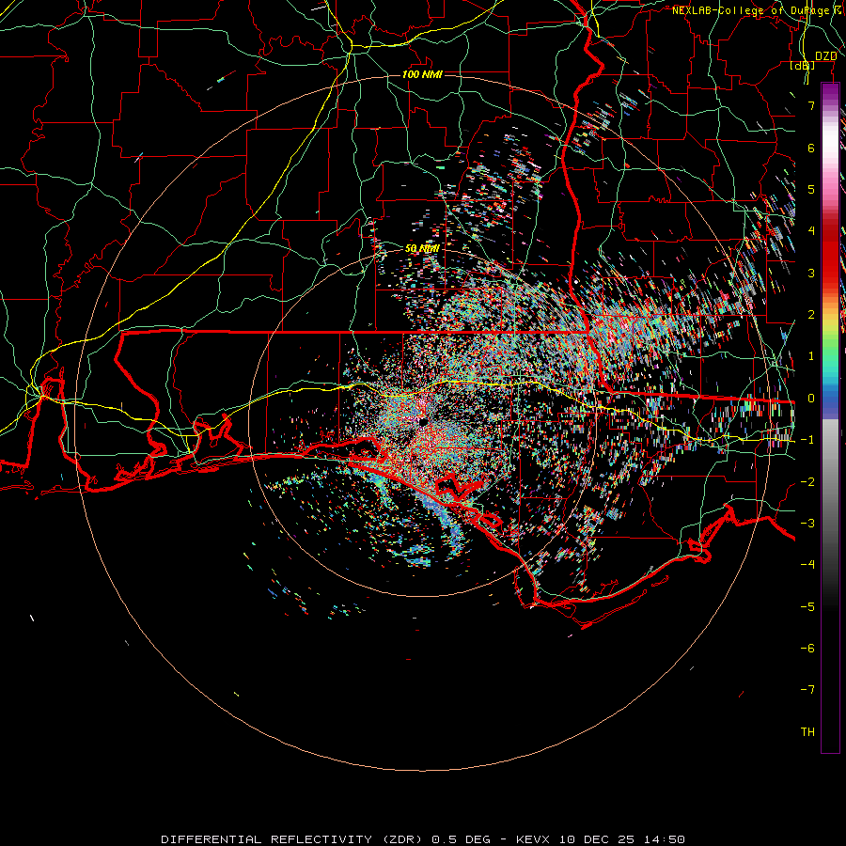Image resolution: width=846 pixels, height=846 pixels.
Task: Click the "100 NMI" range ring label
Action: (x=422, y=74)
